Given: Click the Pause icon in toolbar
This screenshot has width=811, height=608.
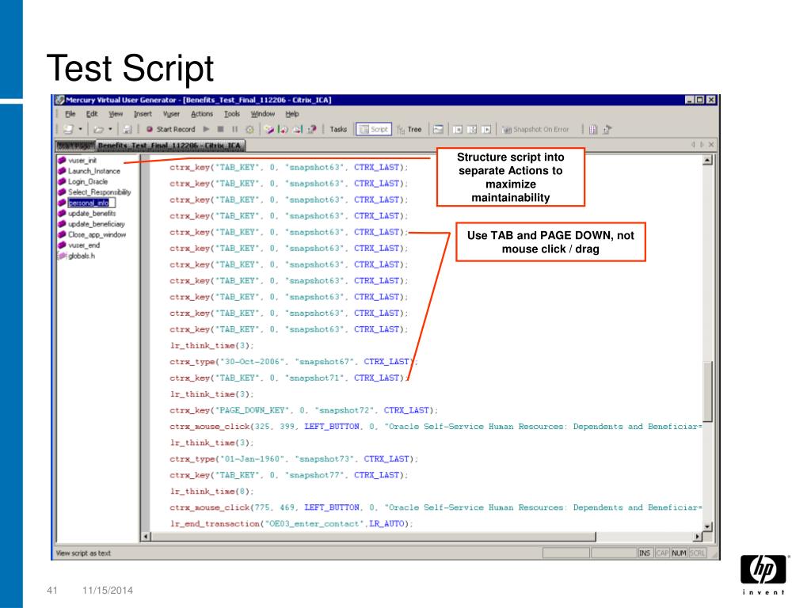Looking at the screenshot, I should coord(234,129).
